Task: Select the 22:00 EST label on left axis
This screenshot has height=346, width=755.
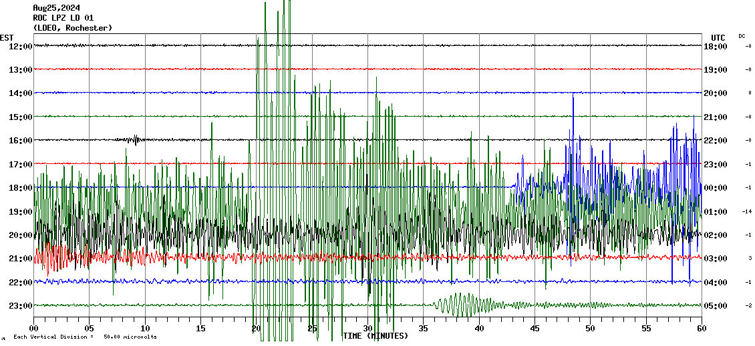Action: click(x=20, y=283)
